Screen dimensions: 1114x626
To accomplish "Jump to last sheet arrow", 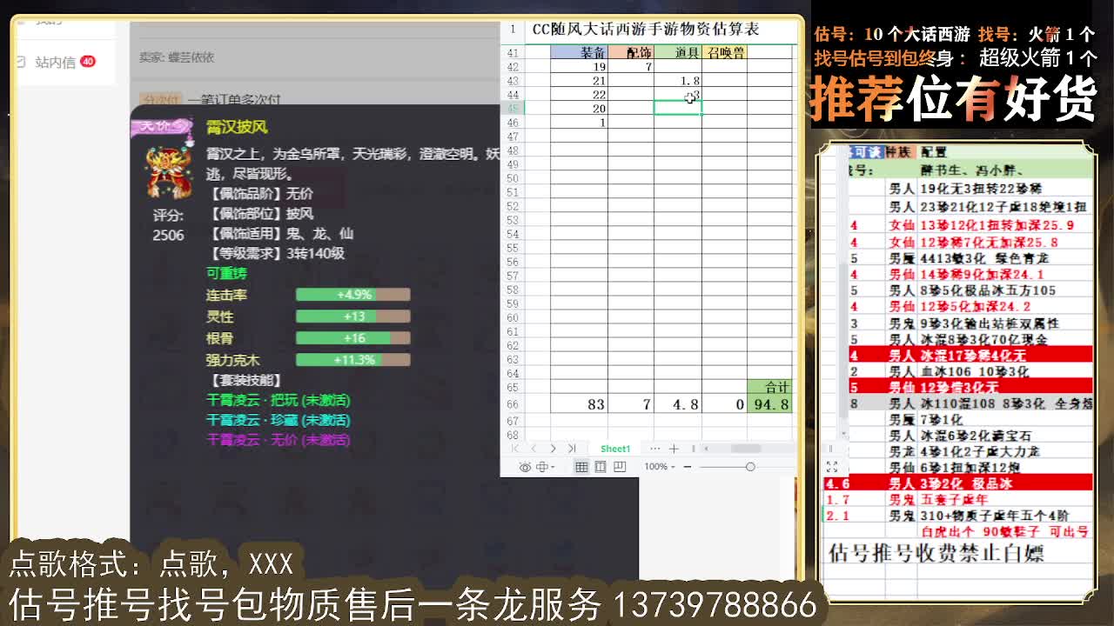I will pyautogui.click(x=572, y=449).
